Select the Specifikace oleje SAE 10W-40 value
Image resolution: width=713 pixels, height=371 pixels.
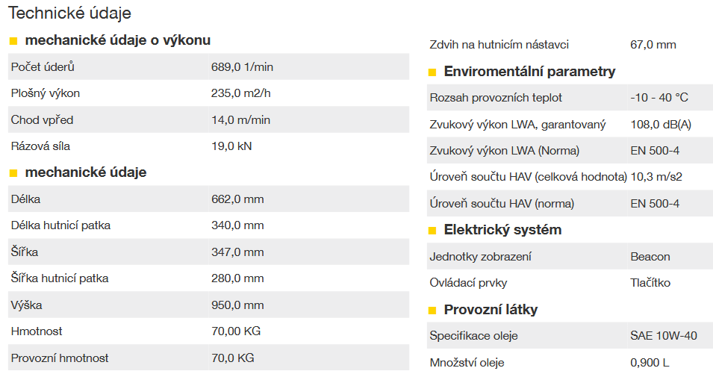pos(664,335)
